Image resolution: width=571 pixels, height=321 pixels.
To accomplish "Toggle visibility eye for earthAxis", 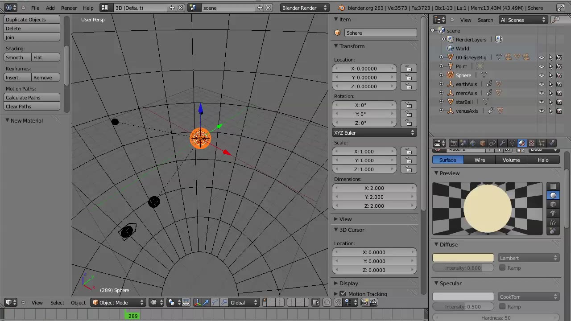I will [542, 84].
